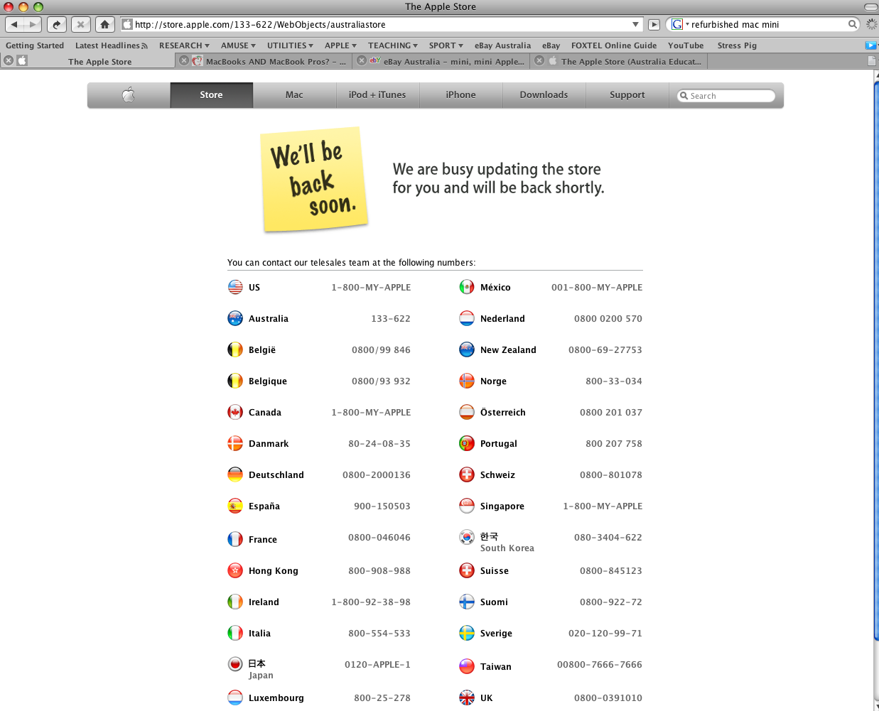Open YouTube bookmark
The image size is (879, 711).
pyautogui.click(x=686, y=45)
